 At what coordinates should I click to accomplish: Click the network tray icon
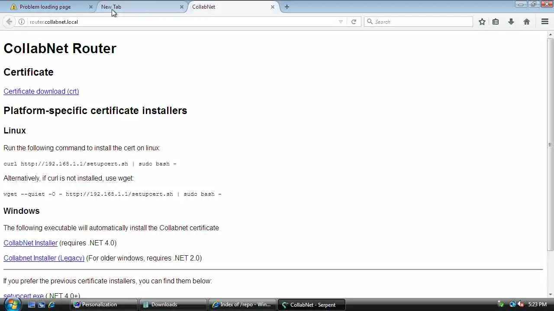pos(513,305)
